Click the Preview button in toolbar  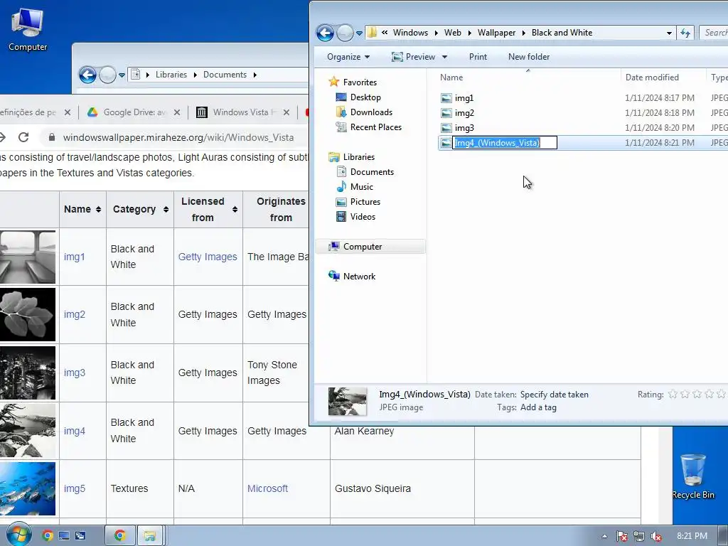[413, 57]
